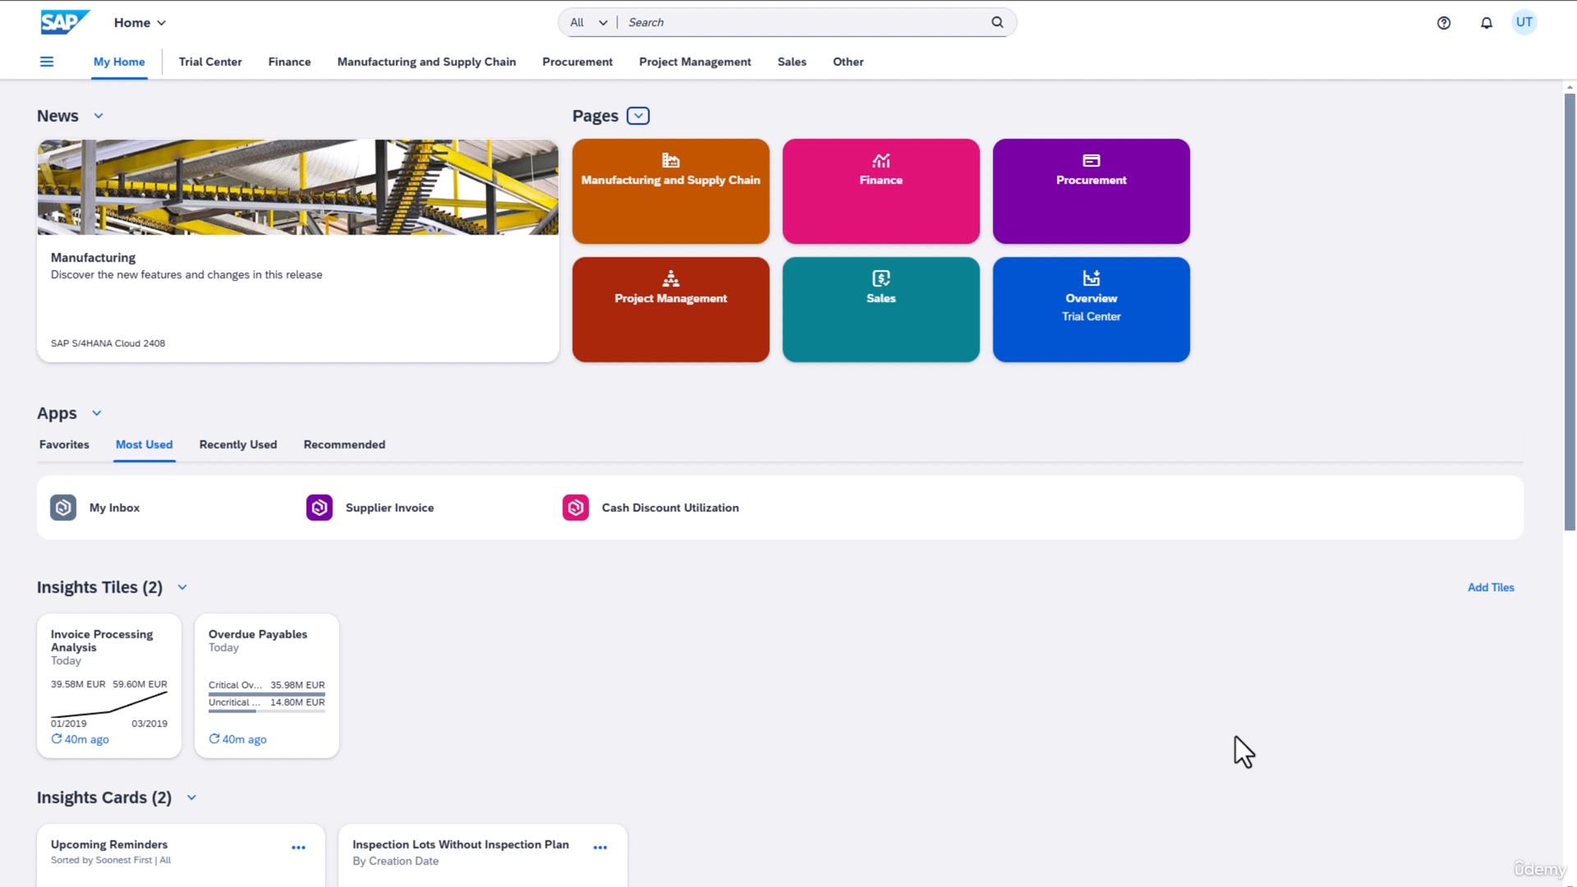Expand the Insights Cards section chevron

tap(191, 797)
